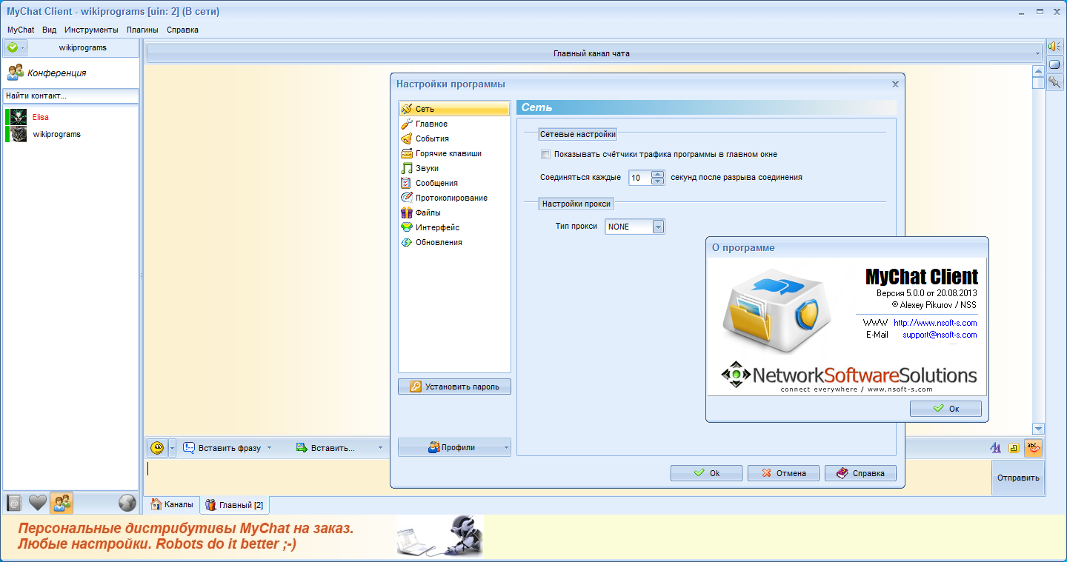
Task: Click the grey globe icon
Action: point(127,503)
